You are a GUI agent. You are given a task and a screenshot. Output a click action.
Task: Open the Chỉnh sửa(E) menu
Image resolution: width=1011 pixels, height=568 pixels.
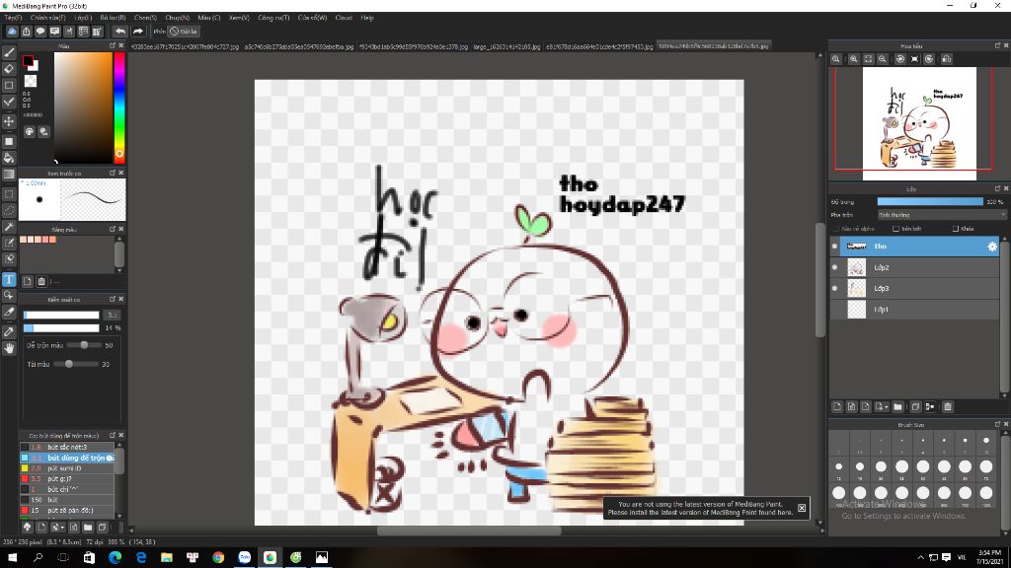click(x=47, y=18)
